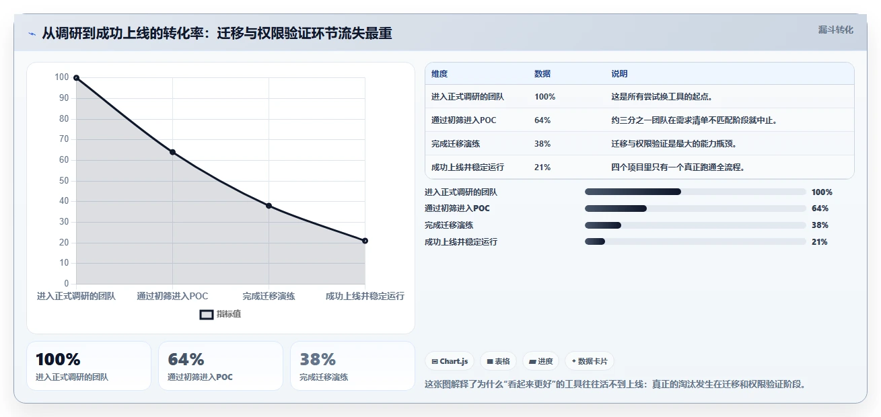
Task: Open the 38% 完成迁移演练 data card
Action: pos(353,366)
